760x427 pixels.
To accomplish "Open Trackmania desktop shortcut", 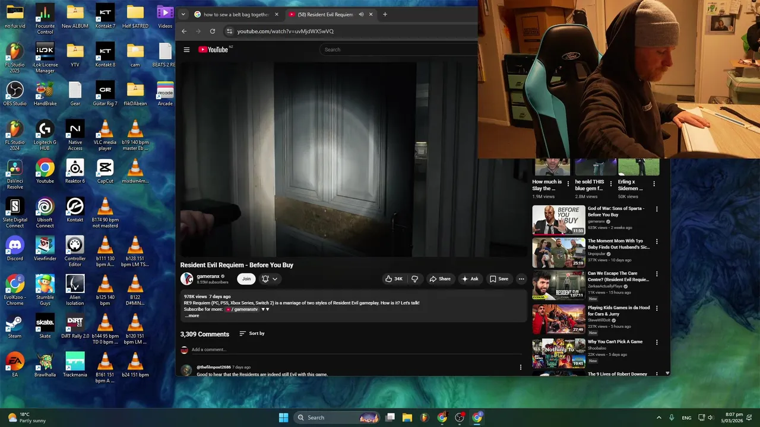I will click(75, 365).
